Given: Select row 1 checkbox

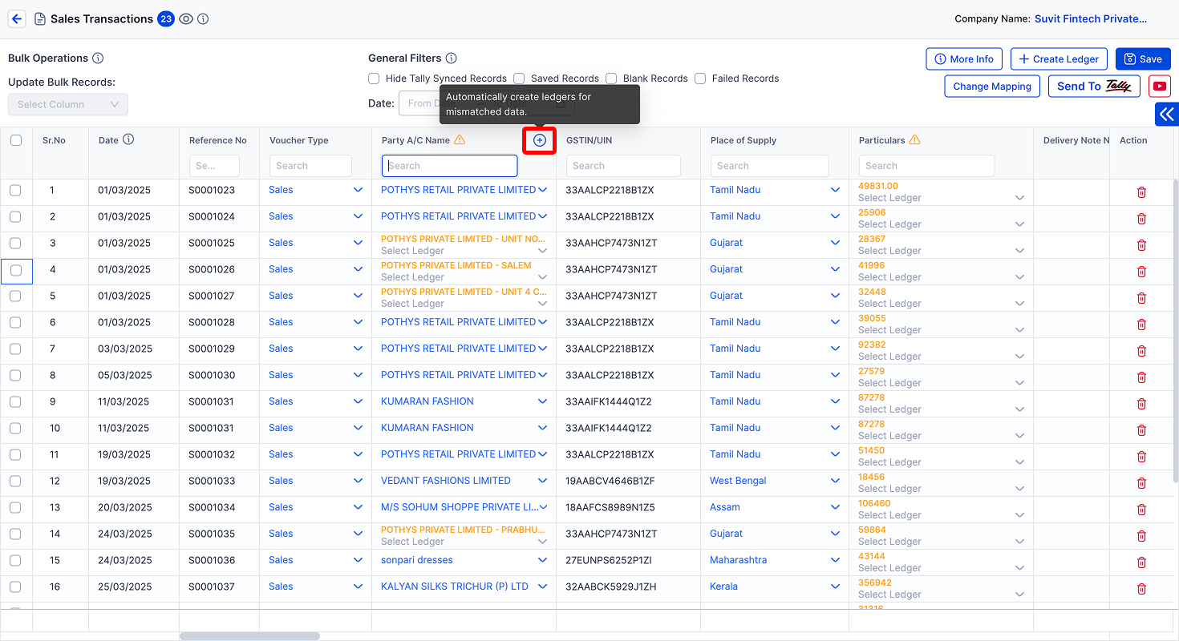Looking at the screenshot, I should click(15, 191).
